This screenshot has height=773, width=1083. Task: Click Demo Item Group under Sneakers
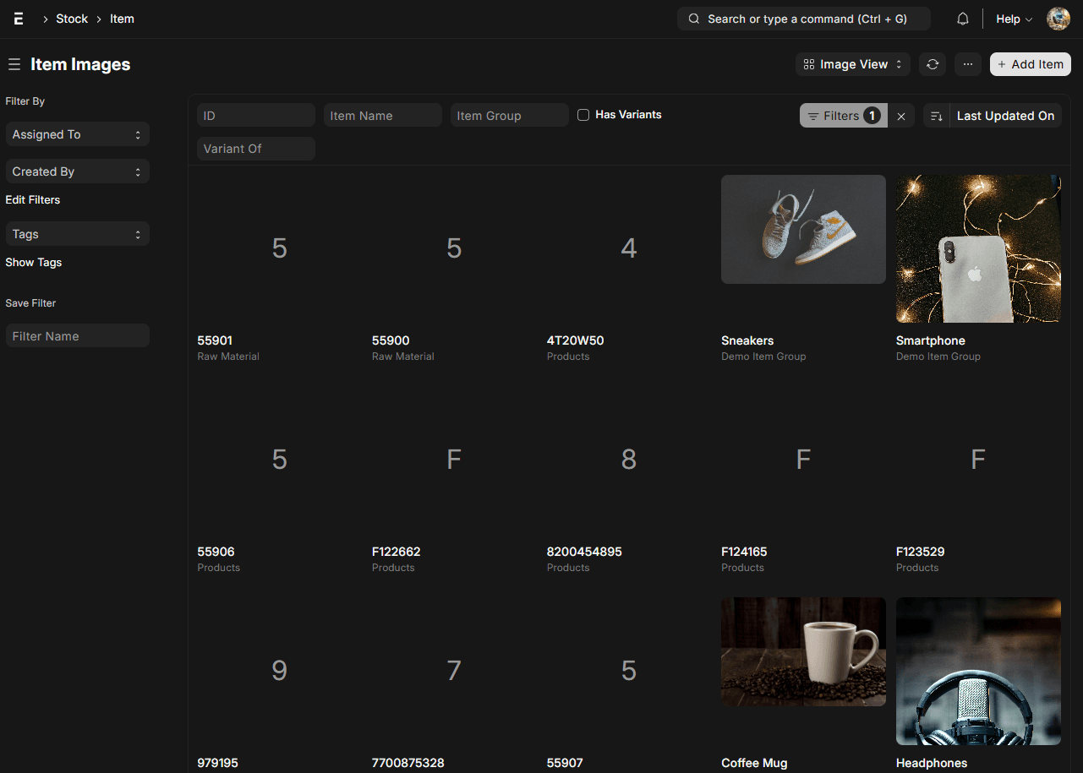[x=763, y=357]
